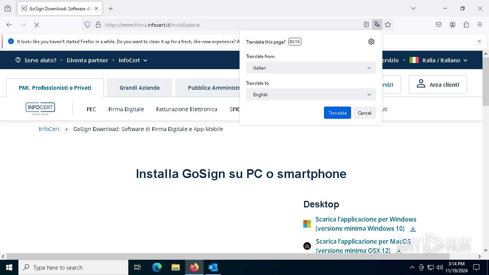Open the Windows Start menu
The height and width of the screenshot is (275, 489).
pyautogui.click(x=9, y=267)
